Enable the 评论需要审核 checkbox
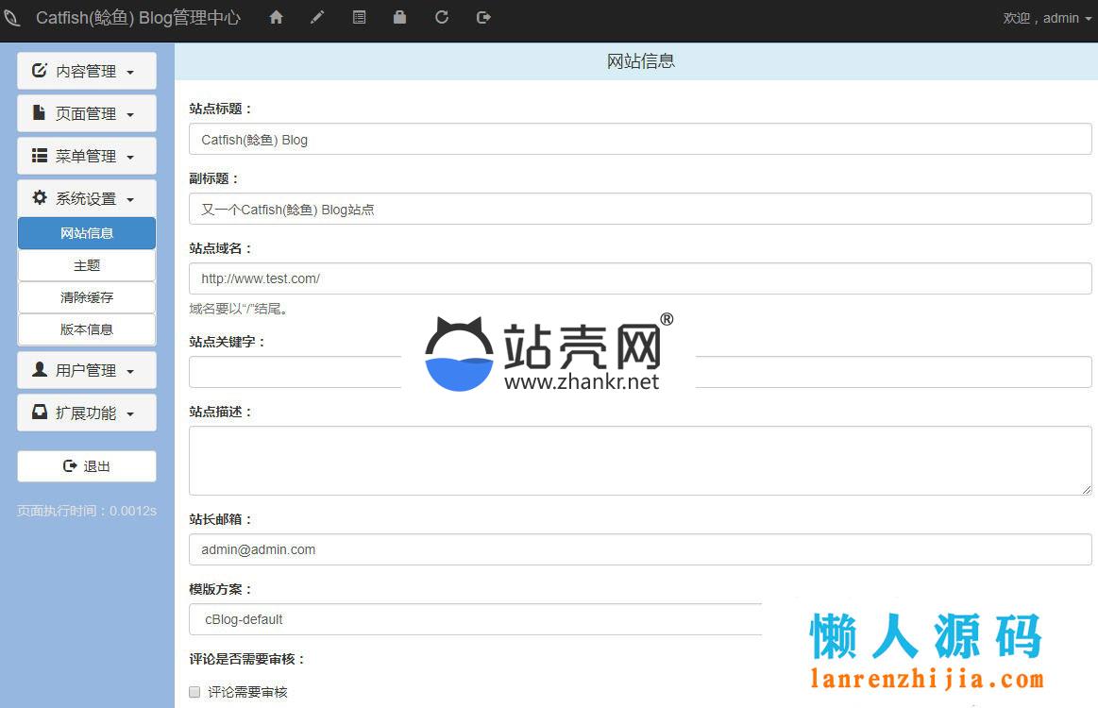Screen dimensions: 1098x708 195,692
